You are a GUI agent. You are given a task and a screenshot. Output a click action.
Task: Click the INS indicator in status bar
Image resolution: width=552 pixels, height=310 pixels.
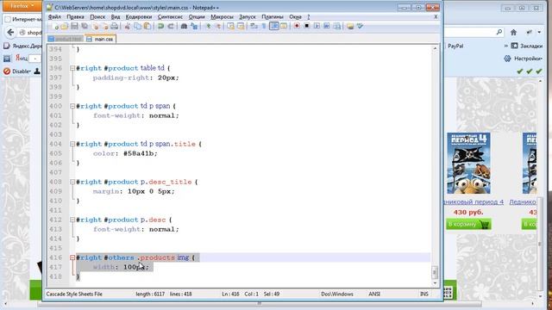(x=424, y=294)
